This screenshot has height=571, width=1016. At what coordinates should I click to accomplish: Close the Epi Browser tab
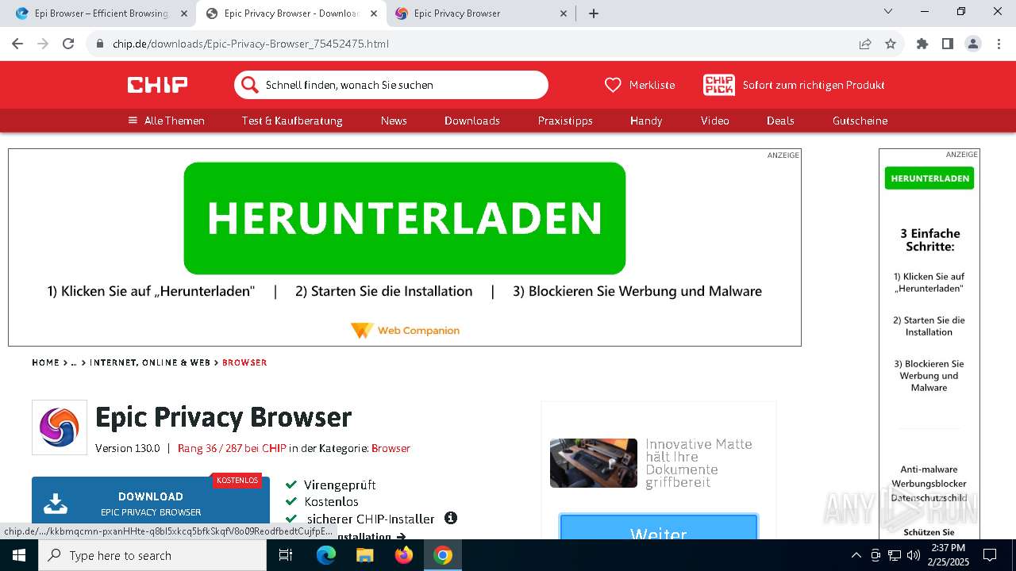tap(184, 13)
